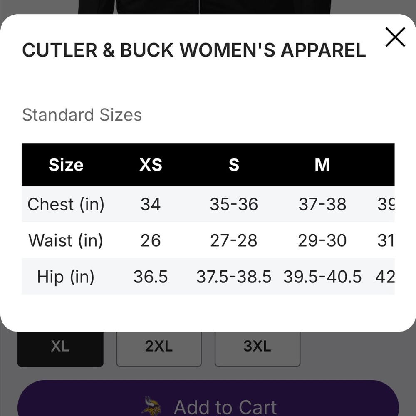
Task: Select the 2XL size option
Action: [x=158, y=346]
